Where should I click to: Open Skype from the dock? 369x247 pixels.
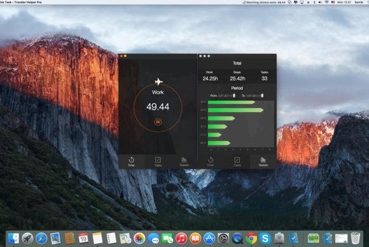click(x=265, y=238)
